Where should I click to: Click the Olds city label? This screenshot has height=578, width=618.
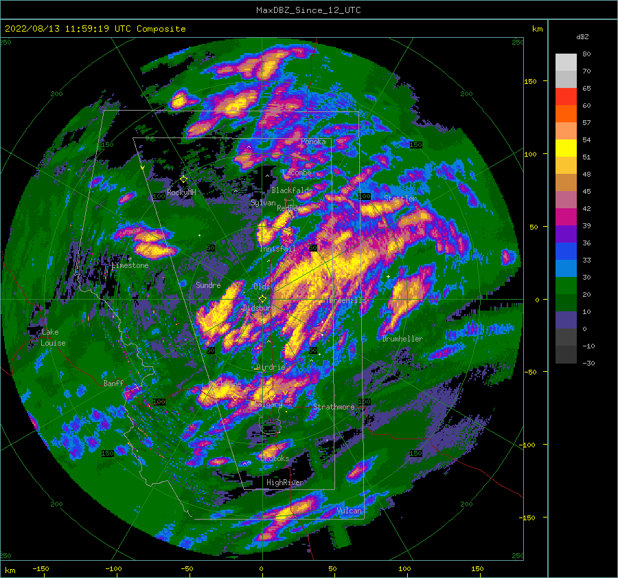(262, 287)
